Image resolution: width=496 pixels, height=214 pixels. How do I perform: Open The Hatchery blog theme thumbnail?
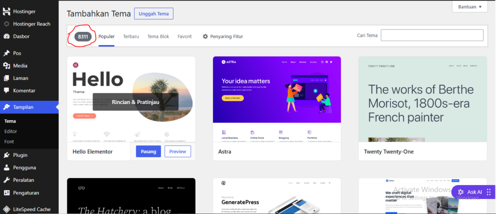coord(131,196)
